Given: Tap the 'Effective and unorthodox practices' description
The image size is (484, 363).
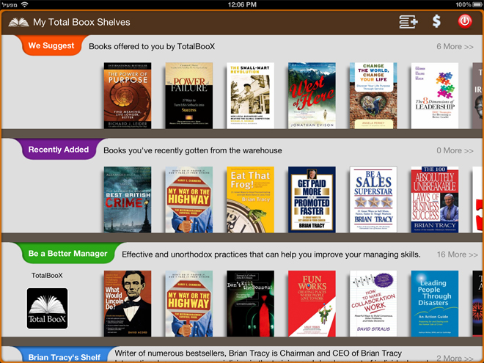Looking at the screenshot, I should point(271,254).
